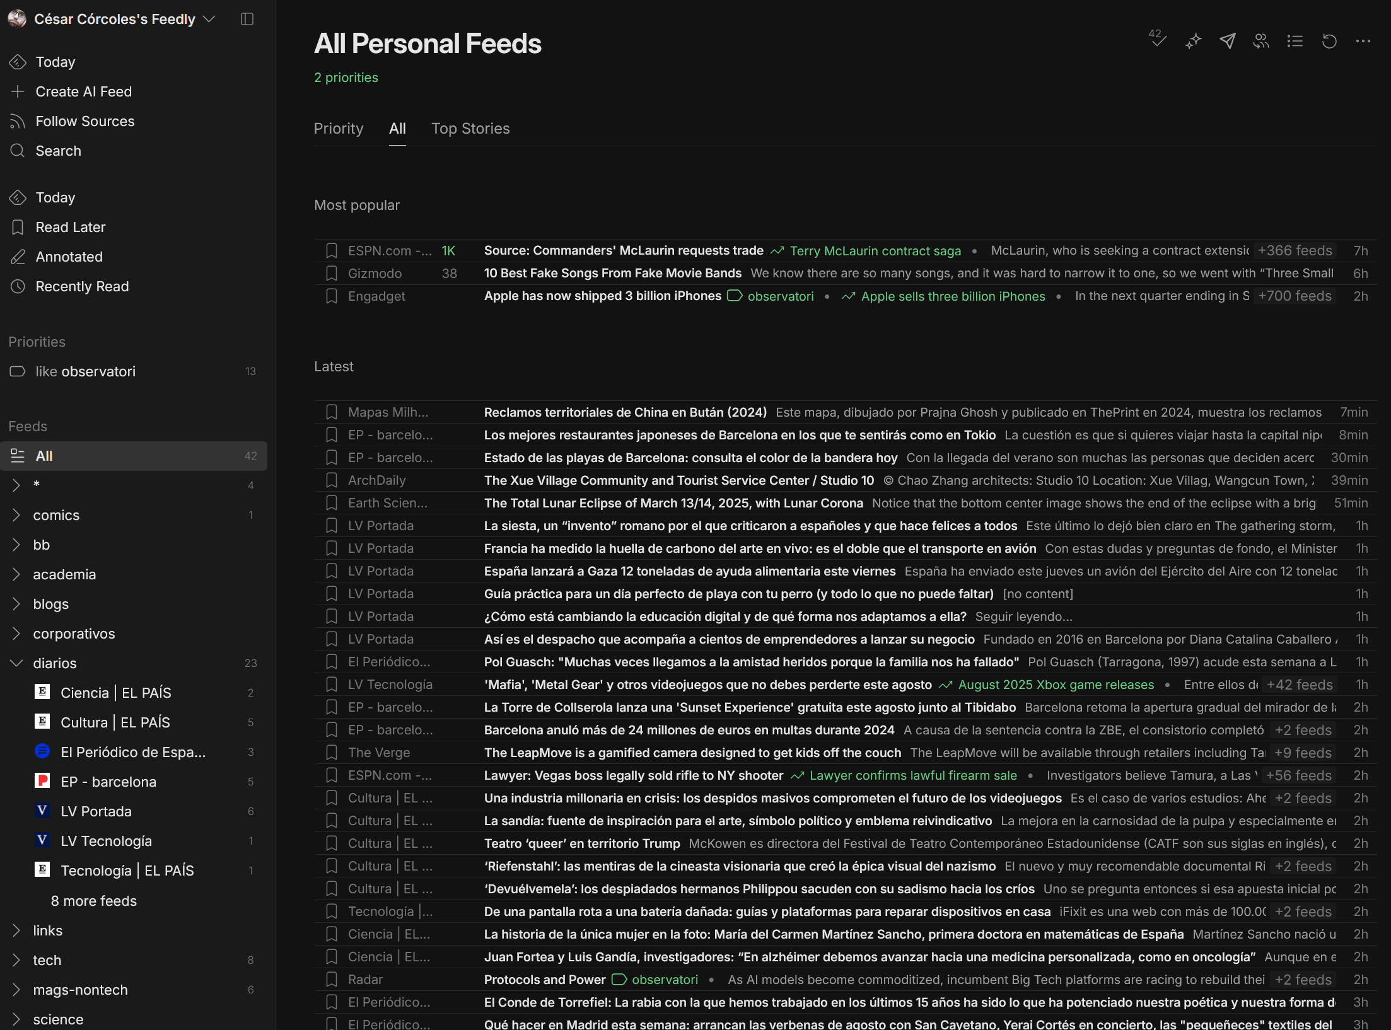
Task: Click the 2 priorities link
Action: click(x=346, y=78)
